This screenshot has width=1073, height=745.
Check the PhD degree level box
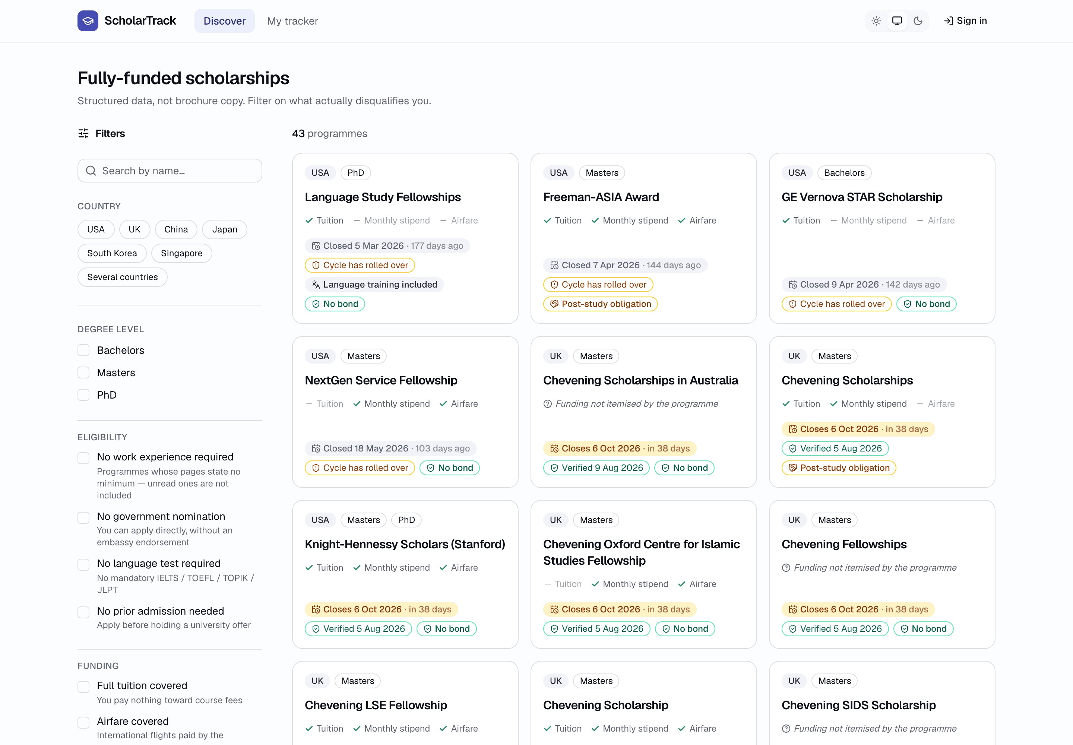[x=83, y=395]
